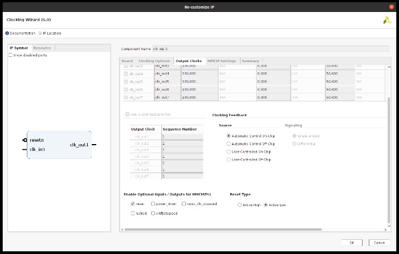Viewport: 399px width, 254px height.
Task: Click the vertical scrollbar thumb
Action: 389,160
